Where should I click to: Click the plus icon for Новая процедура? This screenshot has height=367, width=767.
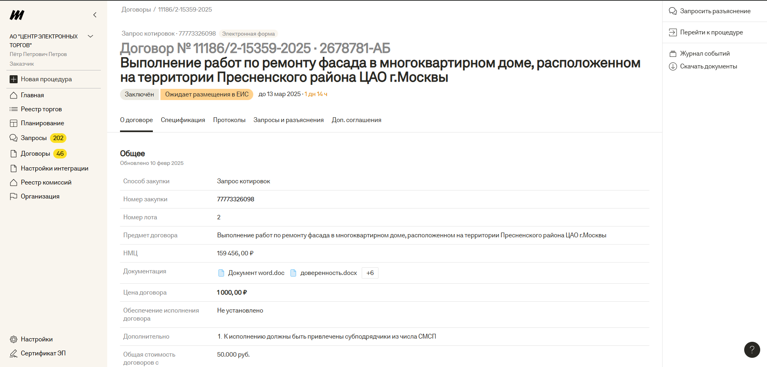click(x=14, y=79)
